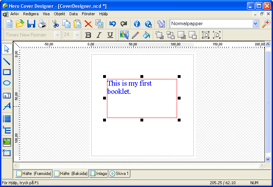The height and width of the screenshot is (187, 273).
Task: Print the cover using the printer icon
Action: click(x=42, y=24)
